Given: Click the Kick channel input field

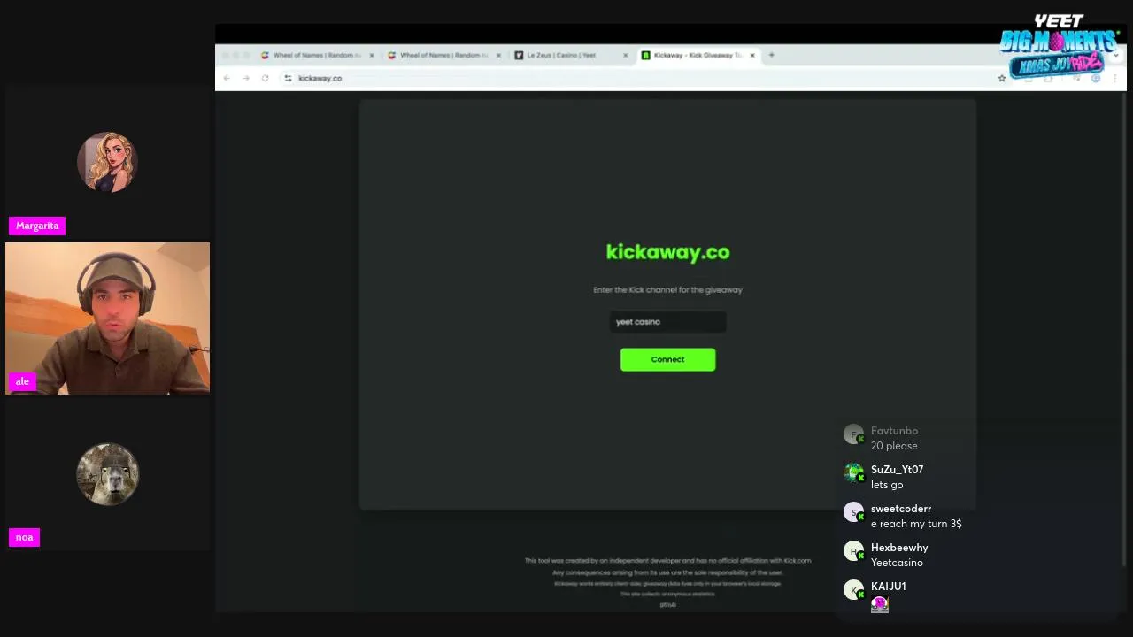Looking at the screenshot, I should coord(667,322).
